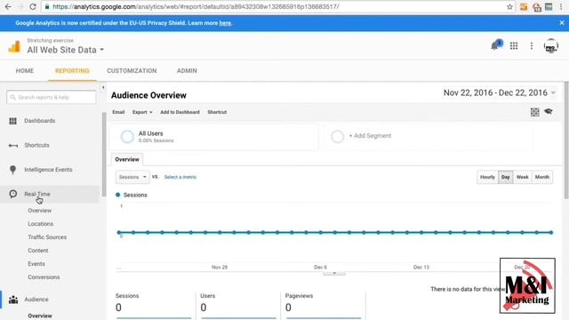569x320 pixels.
Task: Click the Email button
Action: 118,112
